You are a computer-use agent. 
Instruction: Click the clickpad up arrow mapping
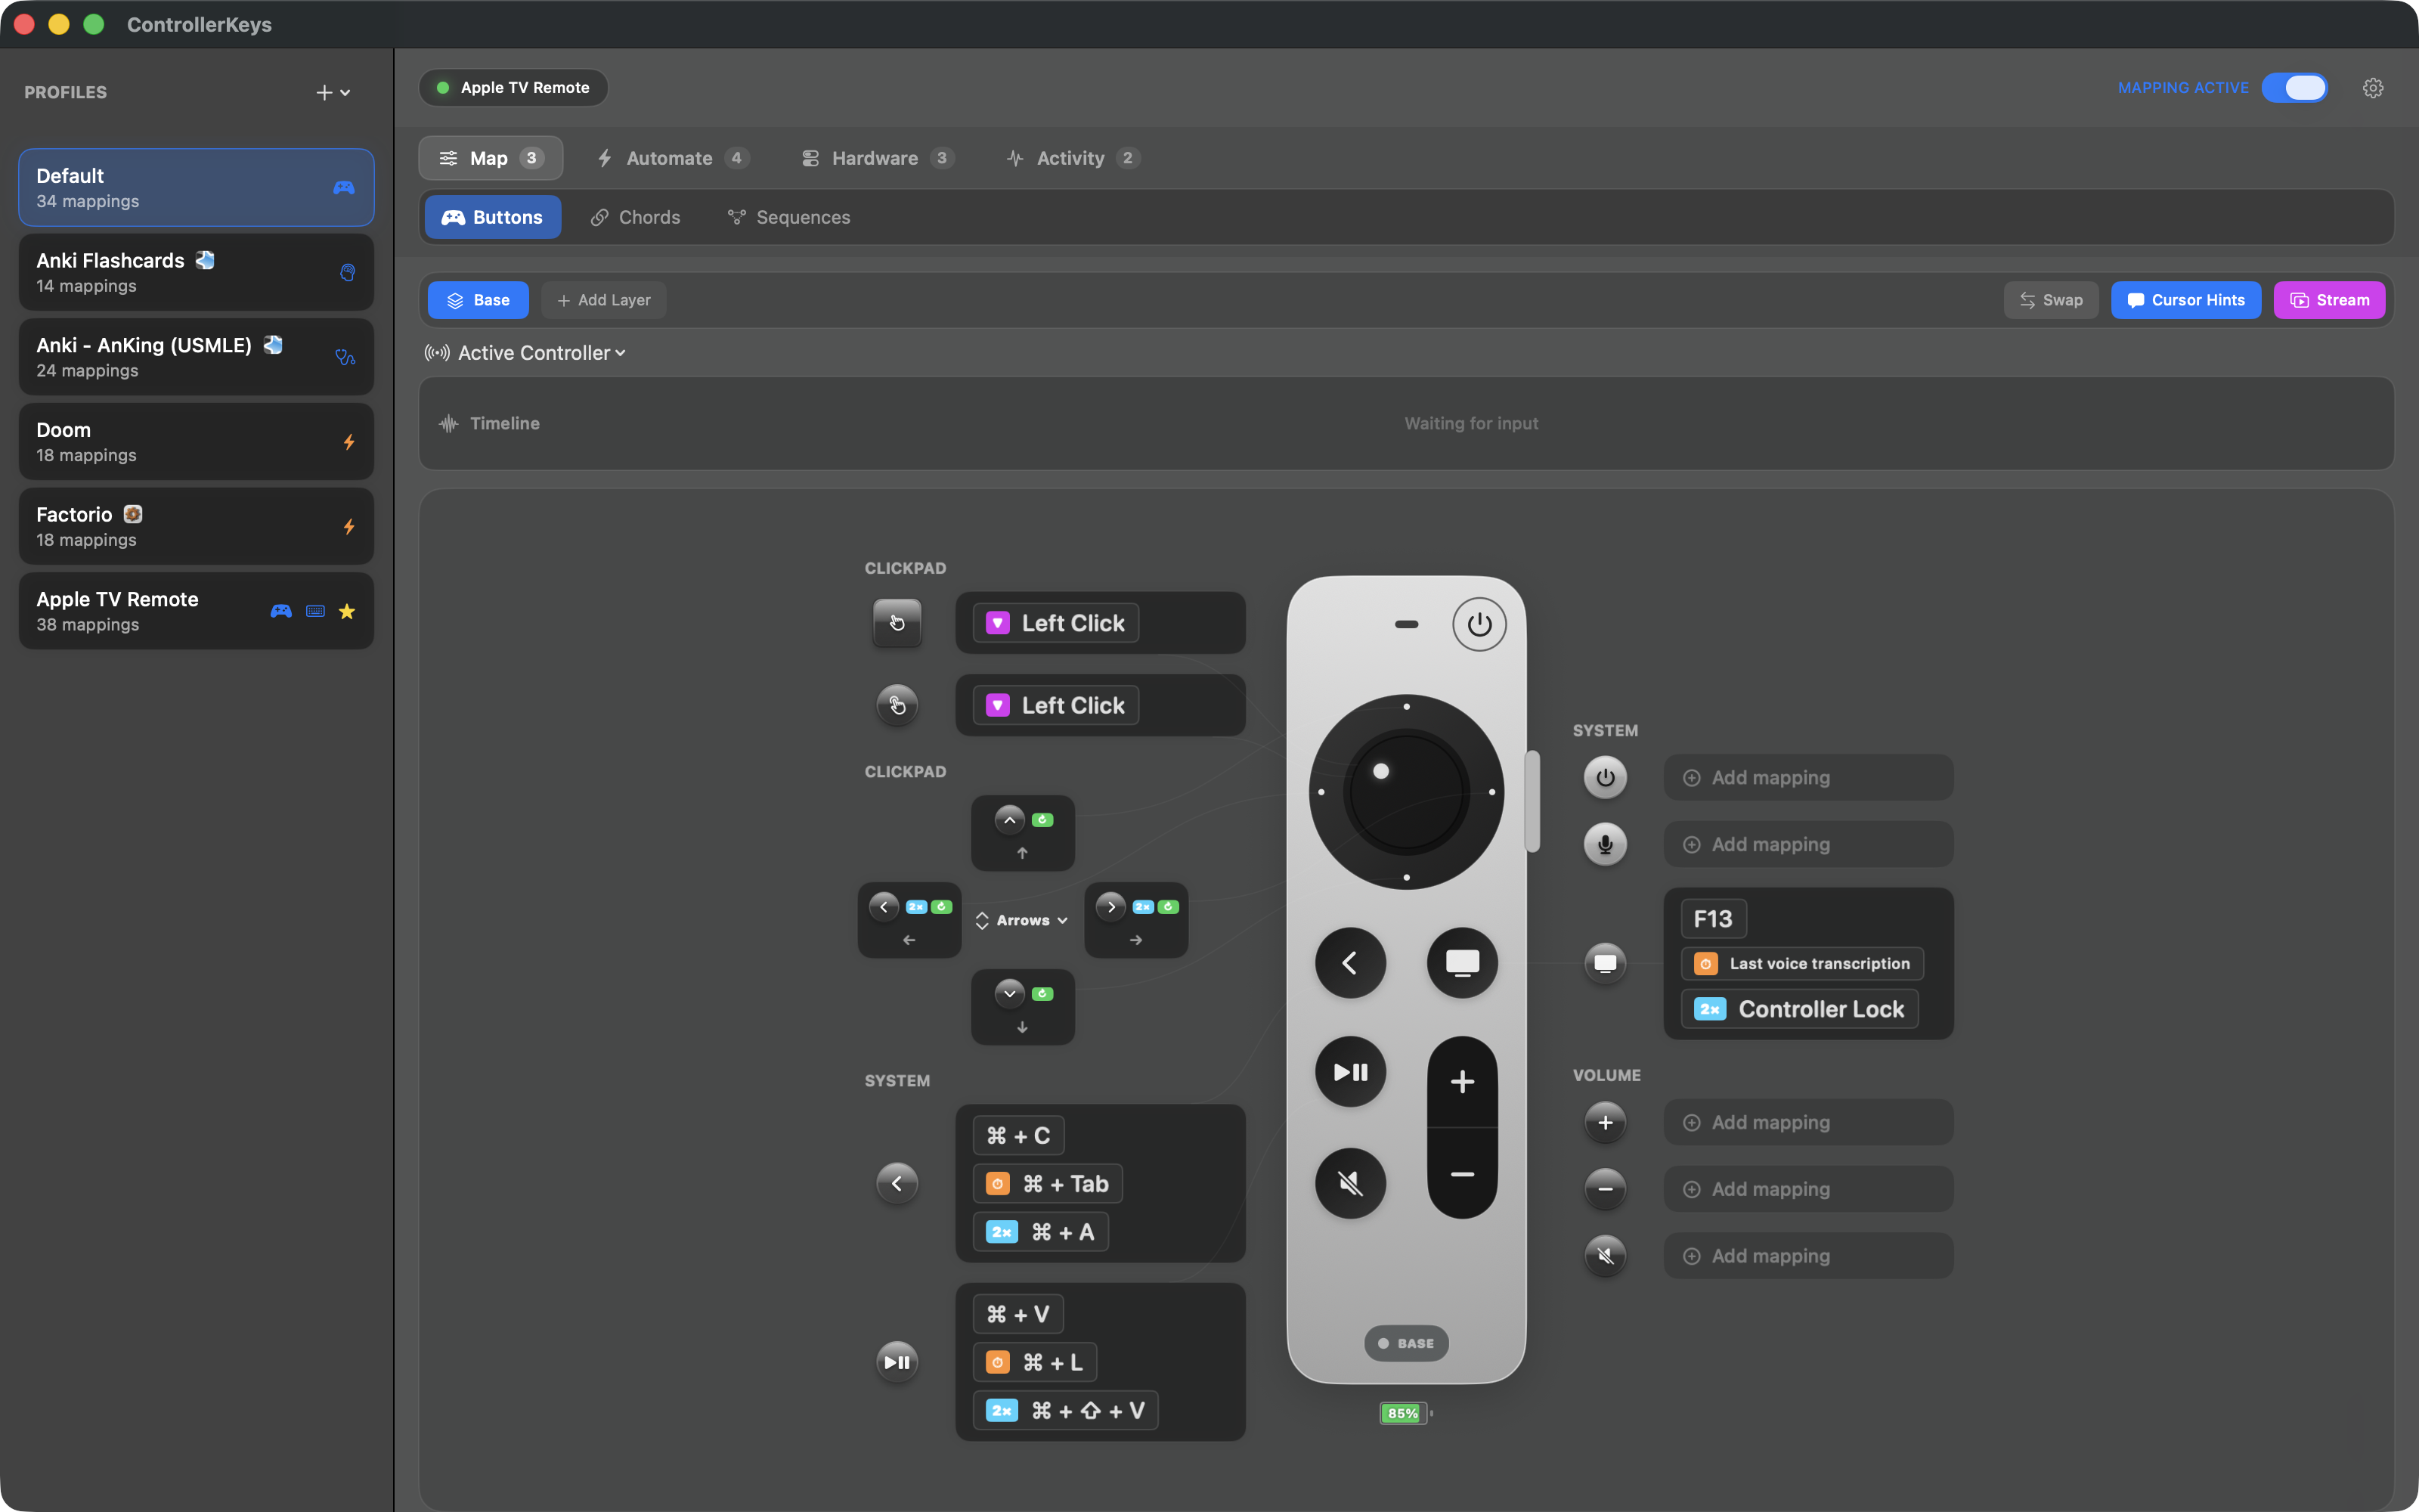(1023, 833)
